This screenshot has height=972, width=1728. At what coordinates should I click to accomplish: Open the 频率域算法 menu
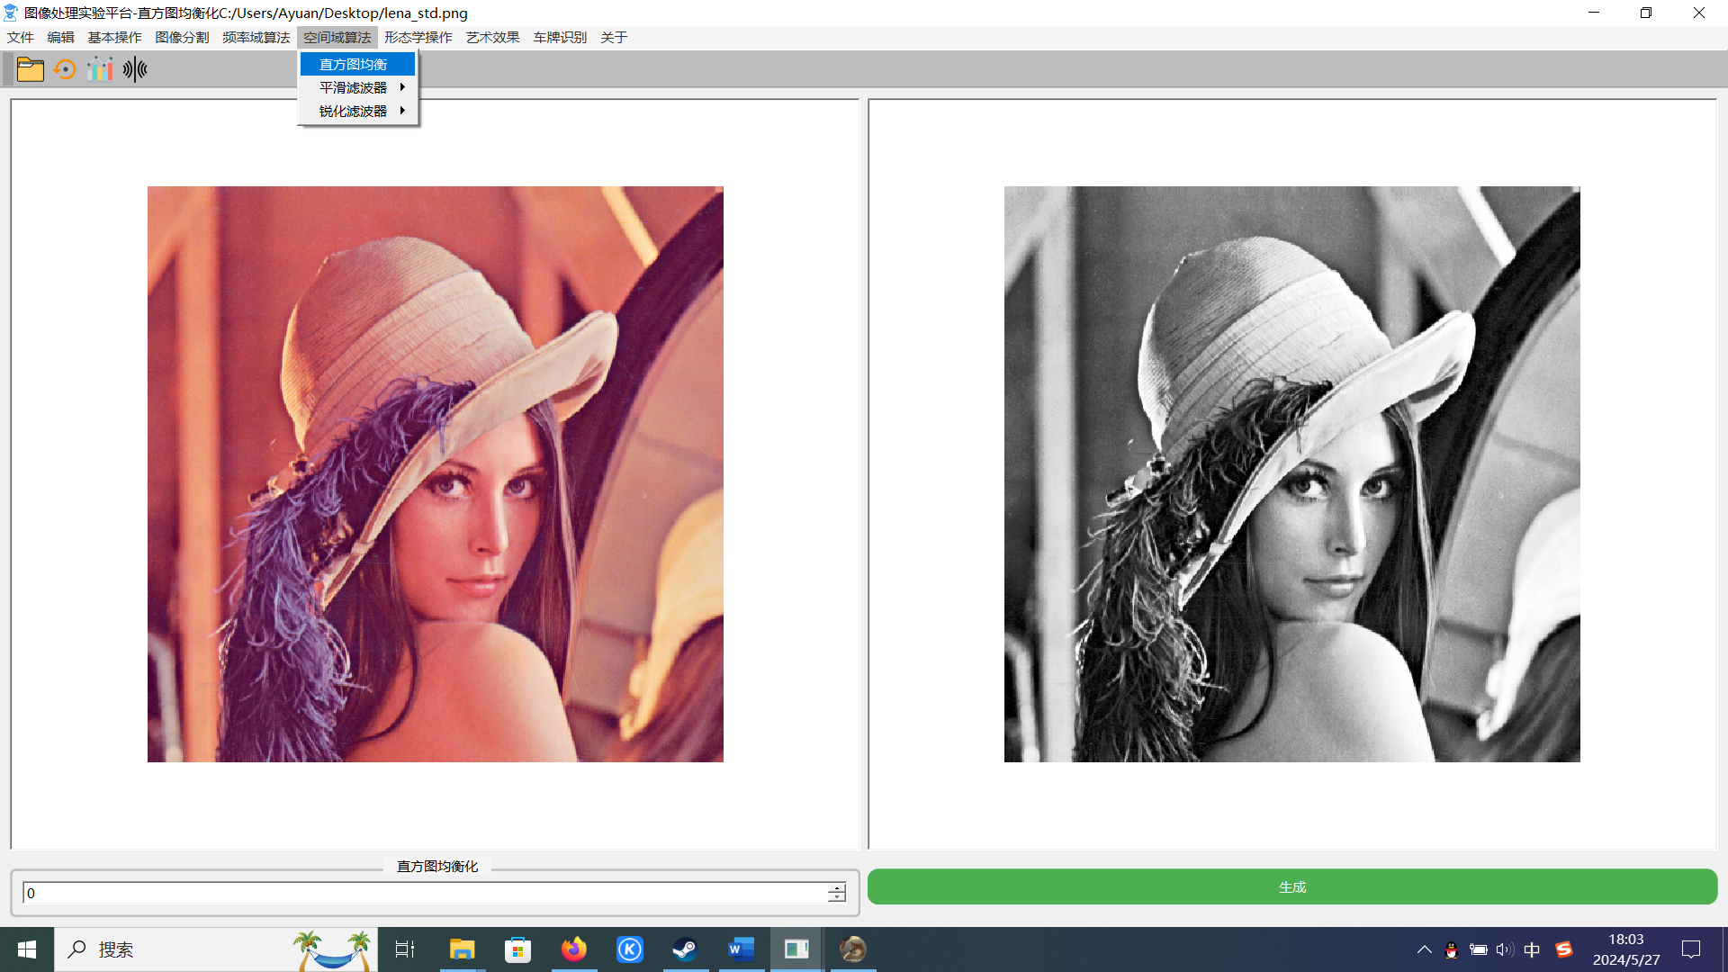[x=256, y=37]
